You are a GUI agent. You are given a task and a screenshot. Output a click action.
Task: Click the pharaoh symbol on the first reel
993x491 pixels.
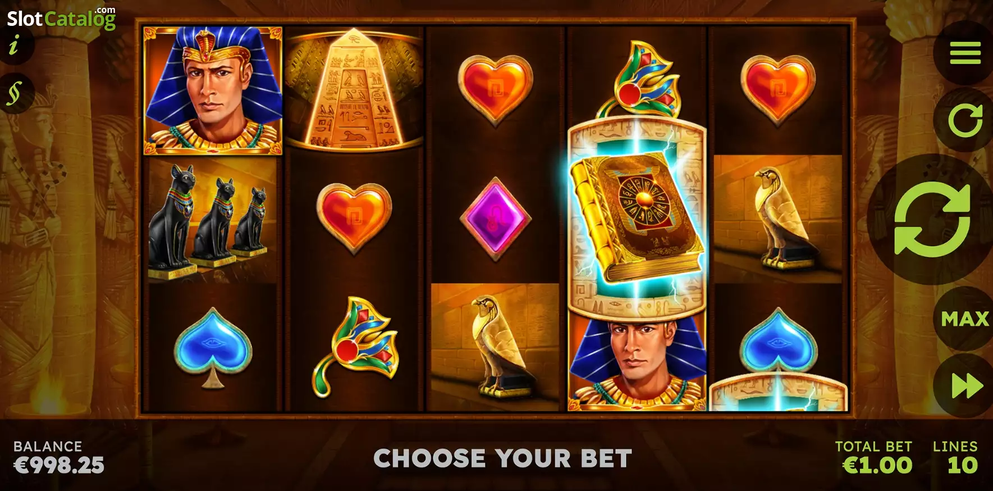point(213,90)
